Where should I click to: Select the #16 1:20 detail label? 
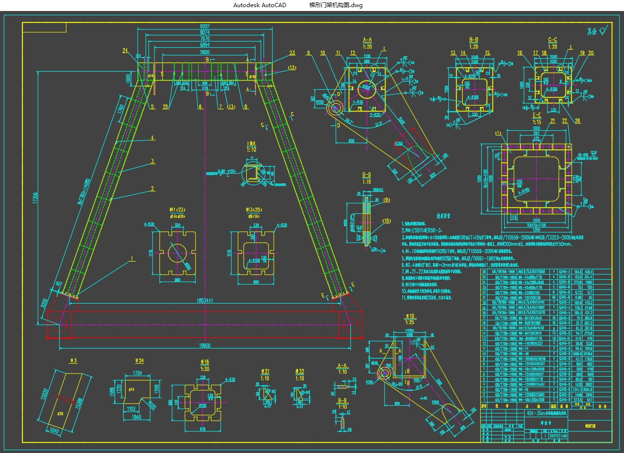coord(204,365)
